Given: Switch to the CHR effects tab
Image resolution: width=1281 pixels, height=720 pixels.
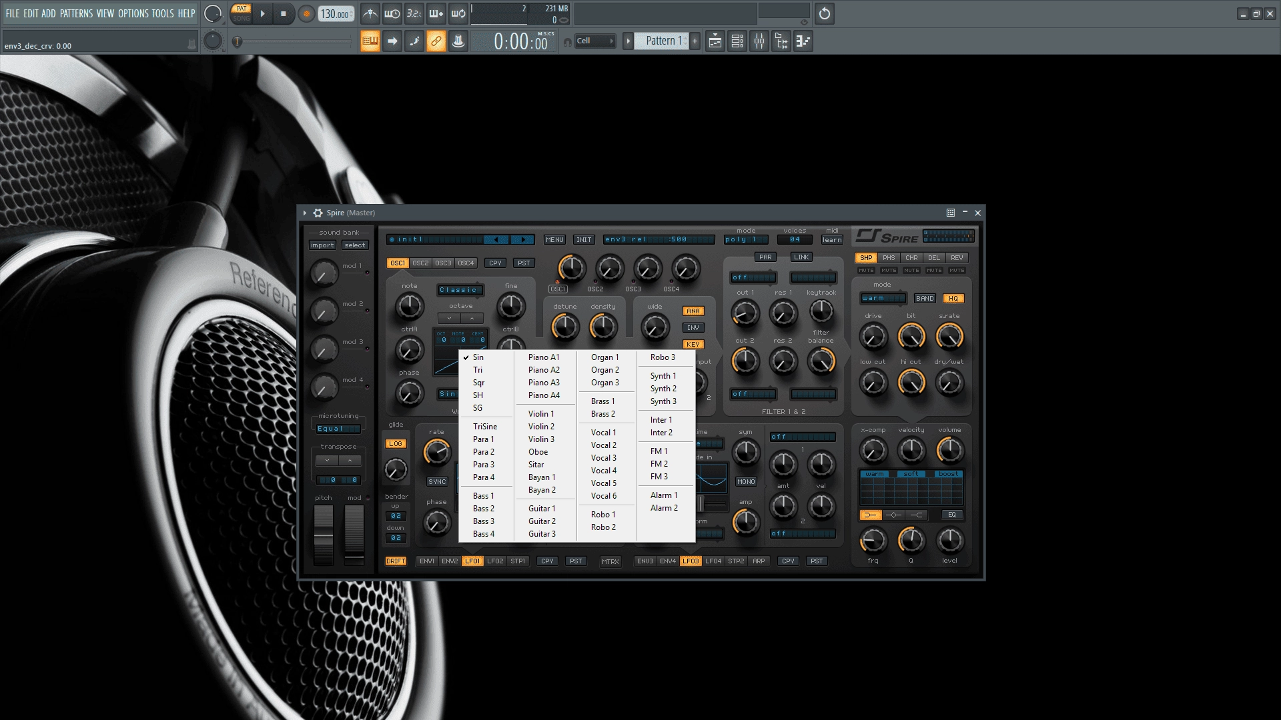Looking at the screenshot, I should [911, 258].
